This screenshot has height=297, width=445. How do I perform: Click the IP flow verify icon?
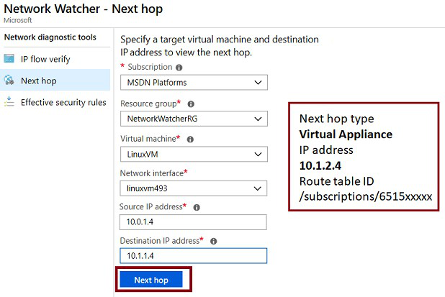(9, 58)
